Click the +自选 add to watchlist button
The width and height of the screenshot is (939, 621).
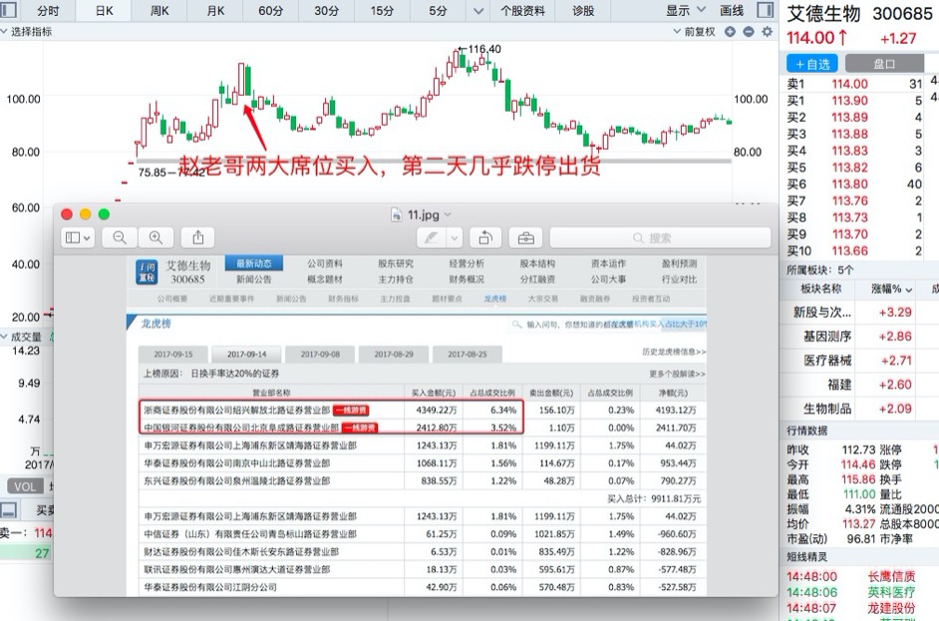point(812,63)
